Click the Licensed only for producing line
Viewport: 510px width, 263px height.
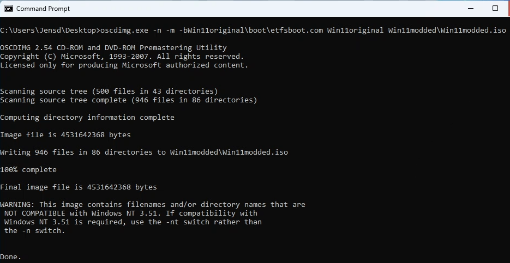(124, 65)
